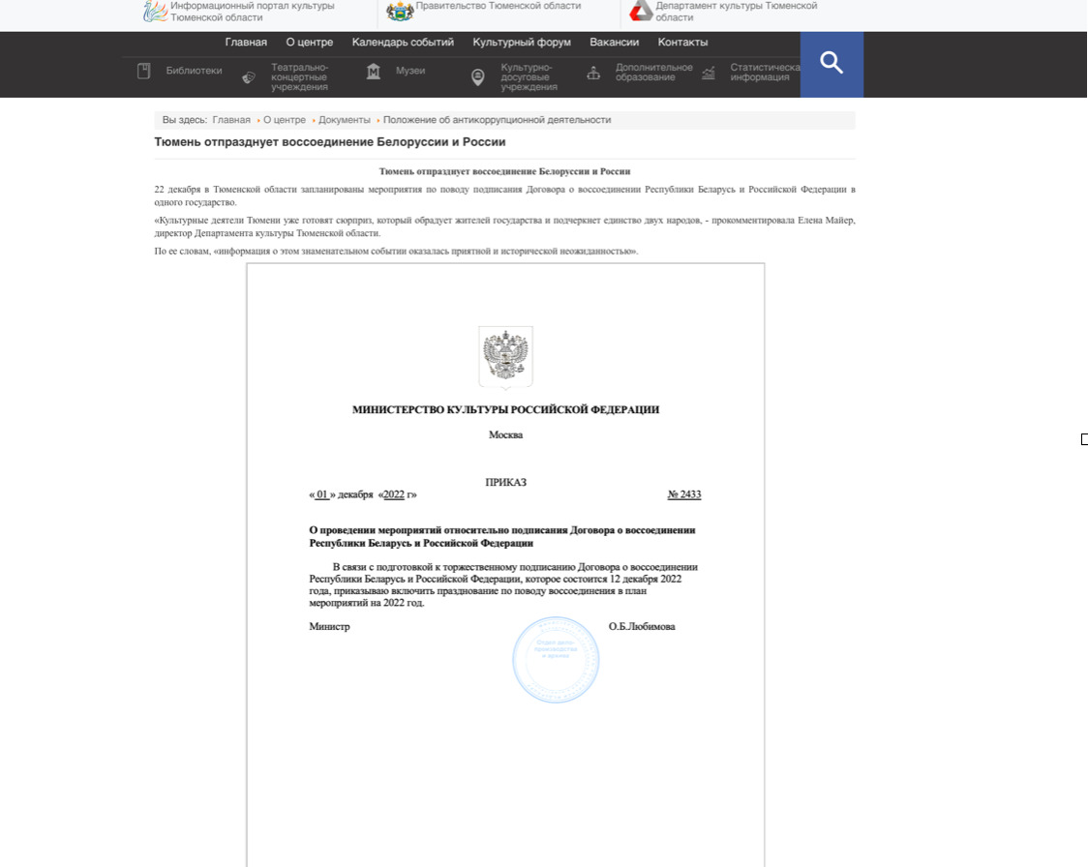Open Календарь событий in the top menu
Image resolution: width=1088 pixels, height=867 pixels.
(x=403, y=43)
